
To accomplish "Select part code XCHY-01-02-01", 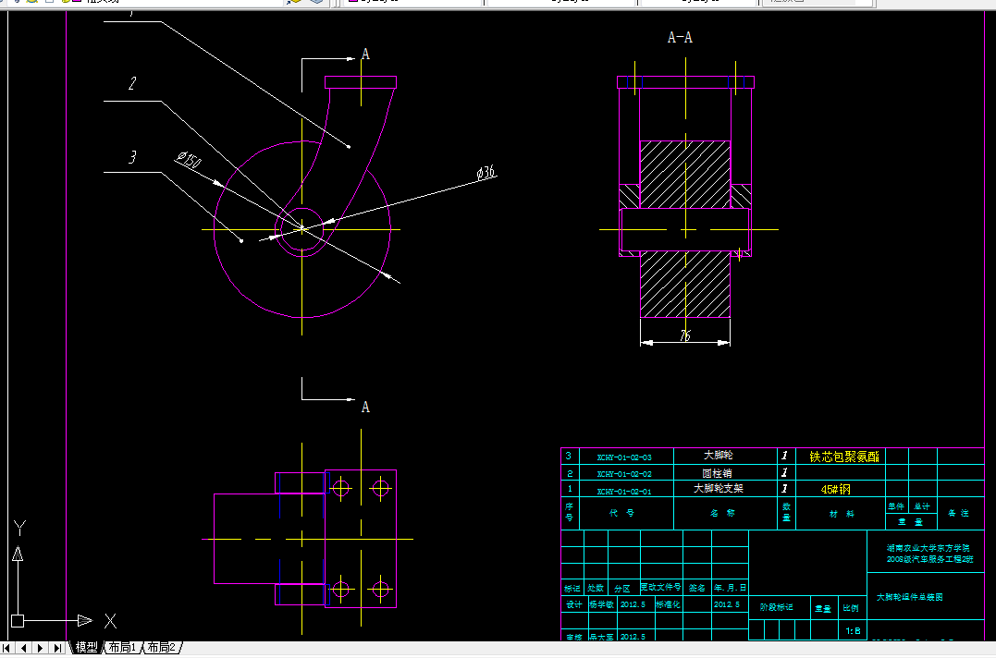I will (x=624, y=491).
